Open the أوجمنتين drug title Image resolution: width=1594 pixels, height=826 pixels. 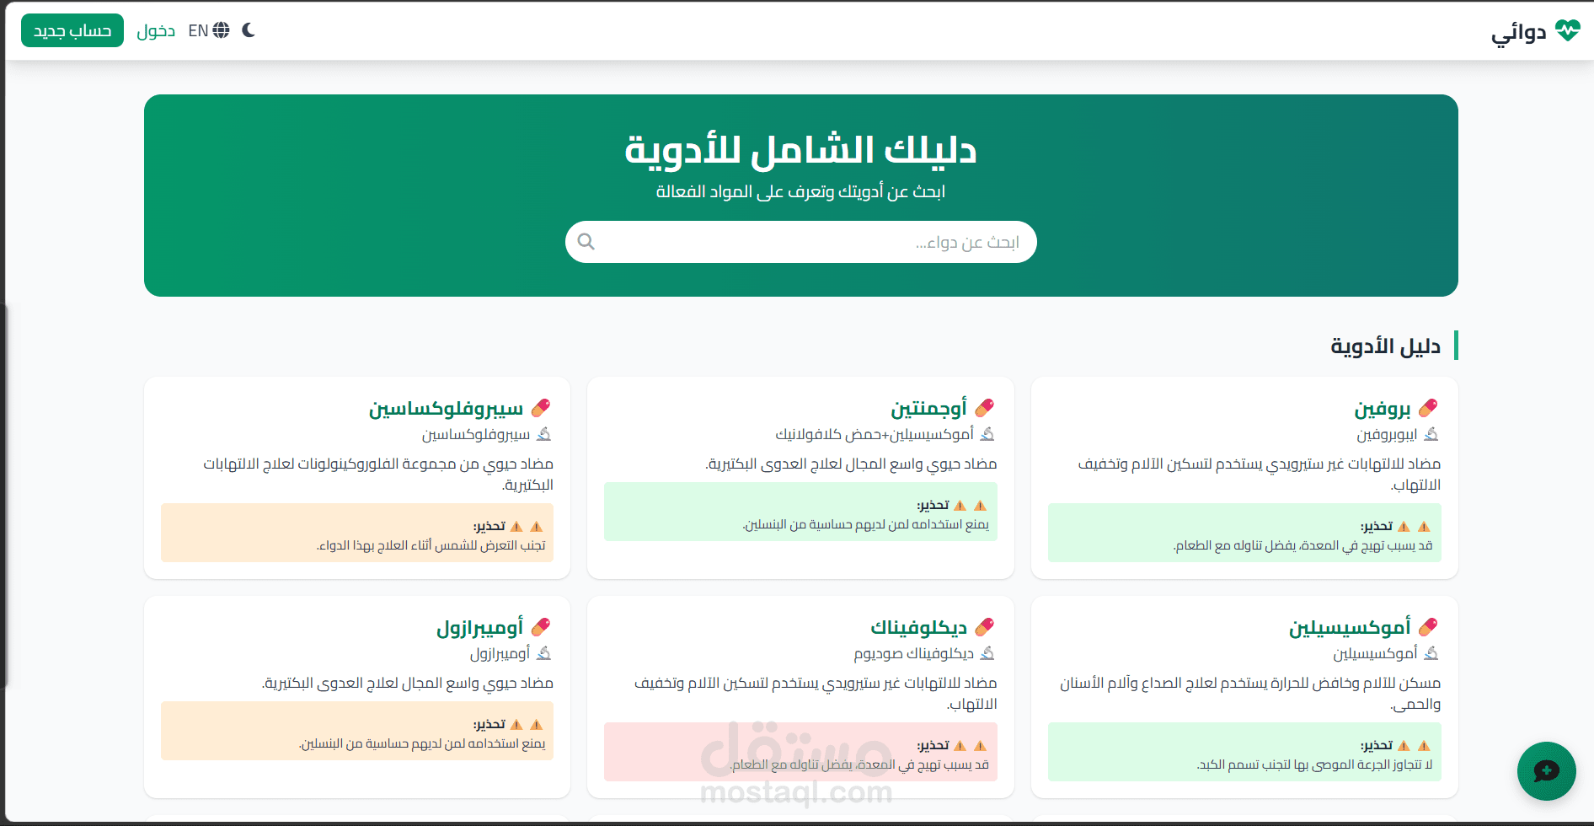click(929, 409)
